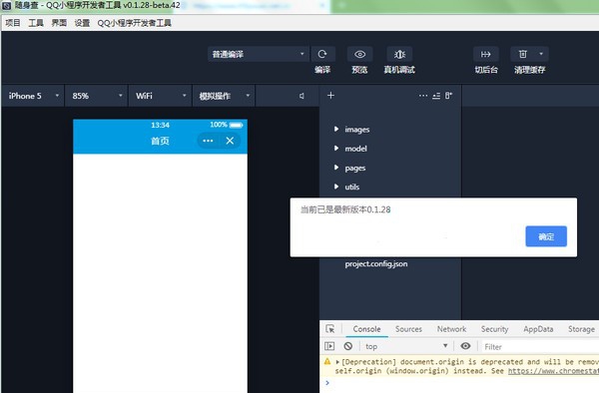Switch to the Network tab

[451, 329]
